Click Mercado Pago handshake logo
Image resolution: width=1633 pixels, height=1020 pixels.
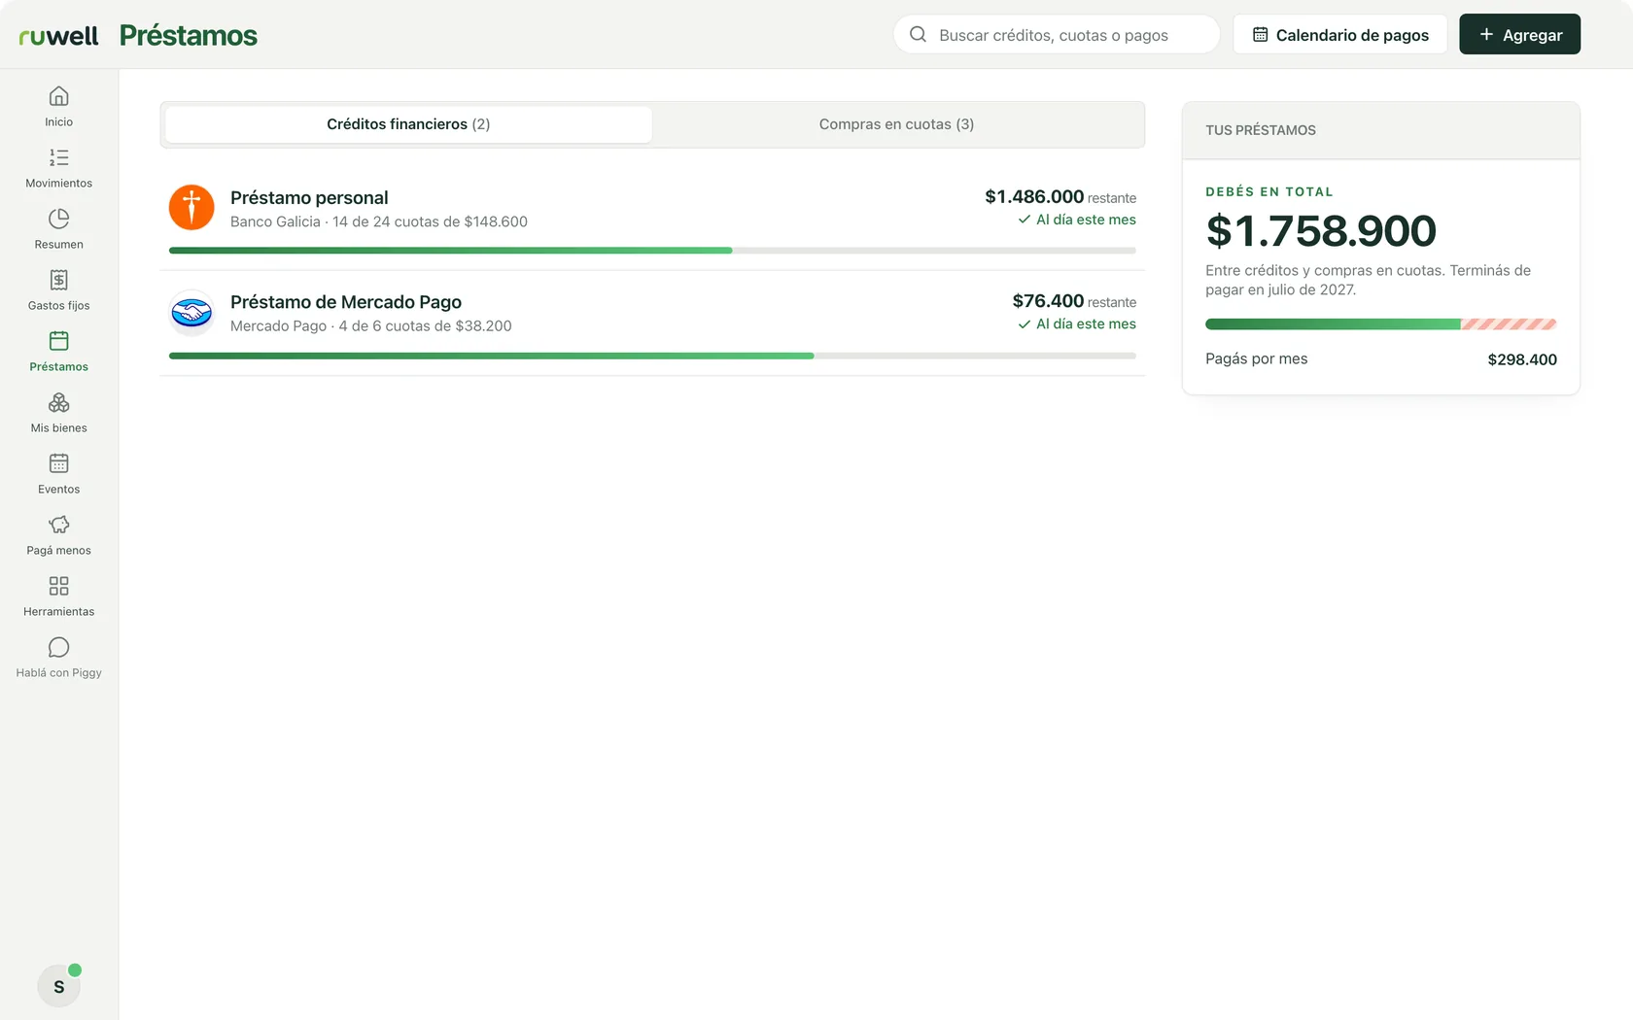[191, 313]
